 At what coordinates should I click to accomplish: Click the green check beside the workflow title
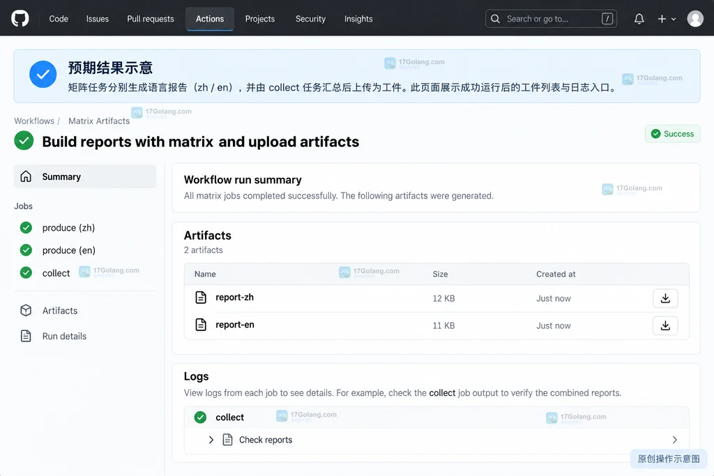tap(24, 141)
